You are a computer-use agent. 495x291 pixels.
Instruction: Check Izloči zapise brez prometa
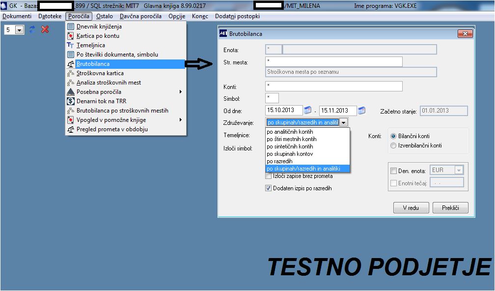click(x=269, y=176)
